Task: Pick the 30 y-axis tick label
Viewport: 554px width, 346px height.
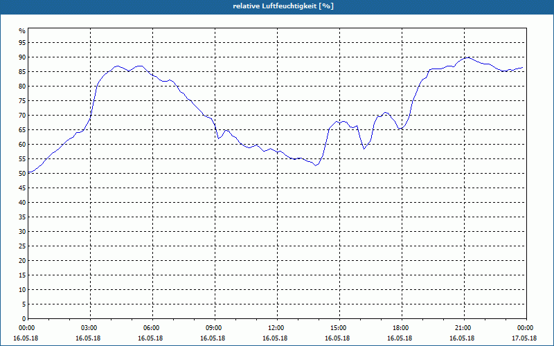Action: pyautogui.click(x=22, y=232)
